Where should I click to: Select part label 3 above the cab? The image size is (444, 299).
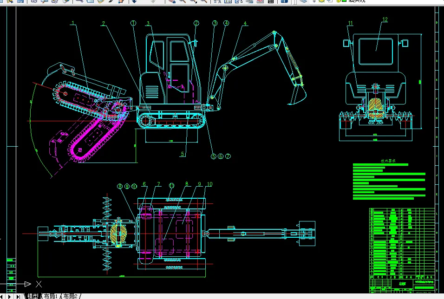tap(148, 24)
